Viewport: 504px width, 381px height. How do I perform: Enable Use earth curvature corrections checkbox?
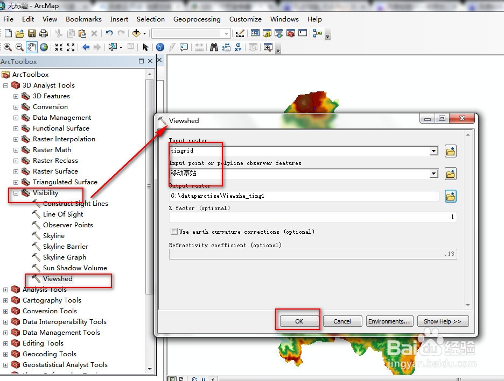point(174,231)
